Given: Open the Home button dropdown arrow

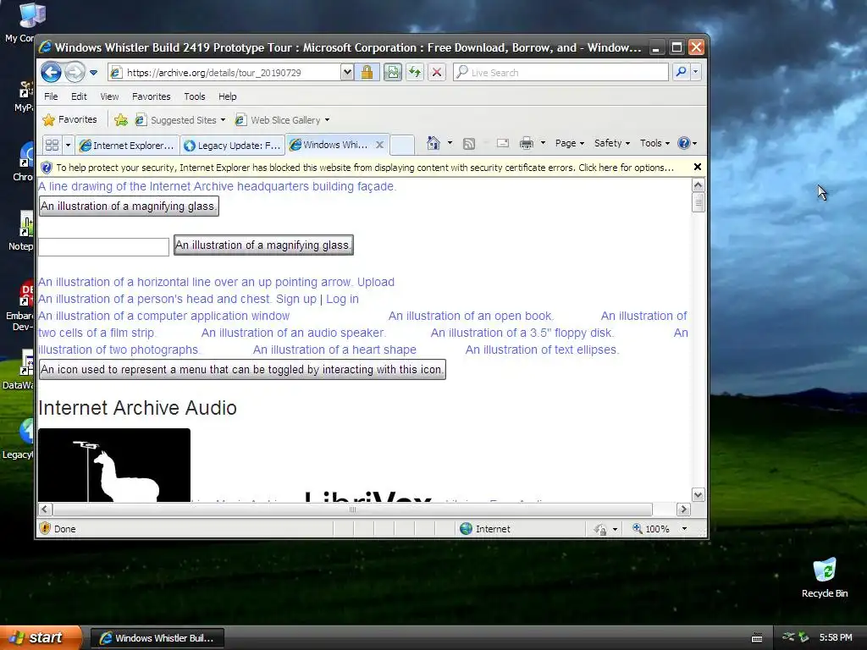Looking at the screenshot, I should tap(450, 143).
